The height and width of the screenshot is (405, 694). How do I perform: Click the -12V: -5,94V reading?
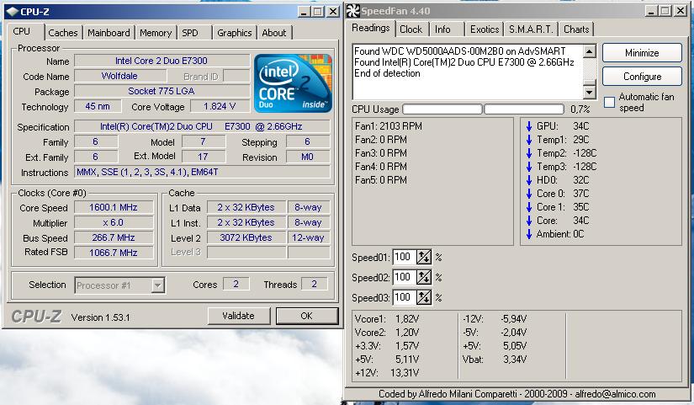pos(495,319)
